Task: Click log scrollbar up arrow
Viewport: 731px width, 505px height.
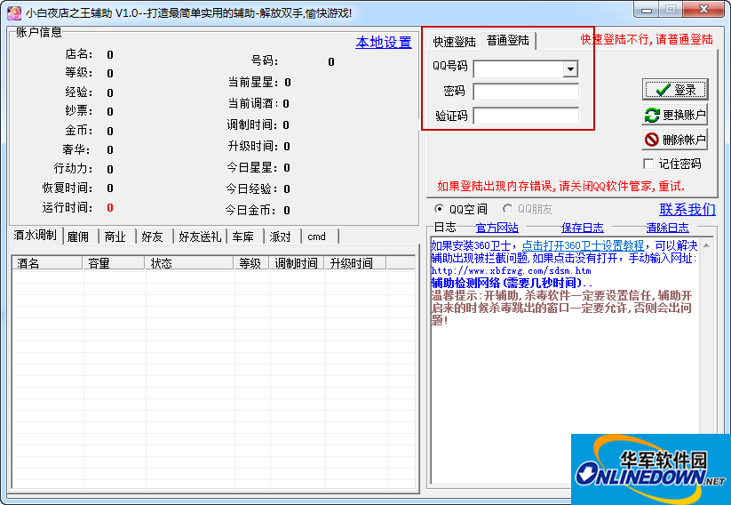Action: click(706, 245)
